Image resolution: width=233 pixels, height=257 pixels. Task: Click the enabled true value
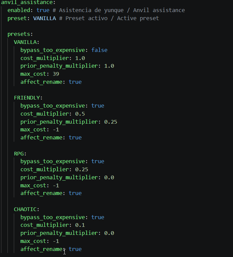[x=43, y=10]
